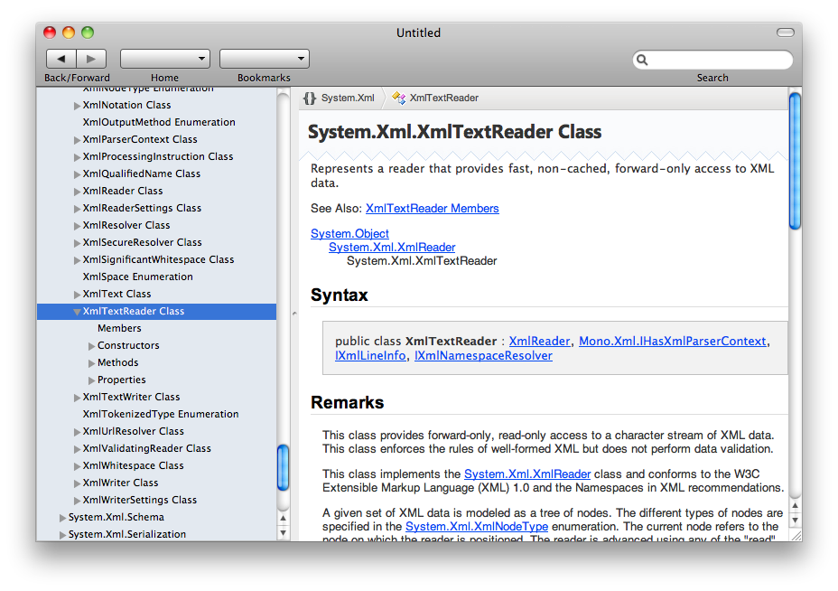Collapse the XmlTextReader Class node
The width and height of the screenshot is (838, 591).
click(77, 312)
